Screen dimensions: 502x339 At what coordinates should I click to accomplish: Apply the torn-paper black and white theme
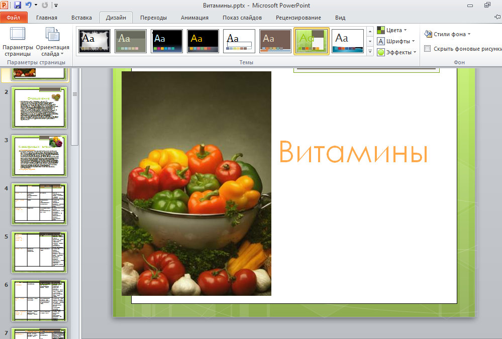[x=94, y=41]
